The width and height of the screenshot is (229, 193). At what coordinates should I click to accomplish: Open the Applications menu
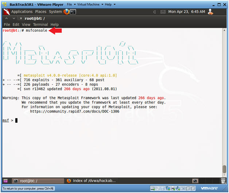(x=22, y=12)
